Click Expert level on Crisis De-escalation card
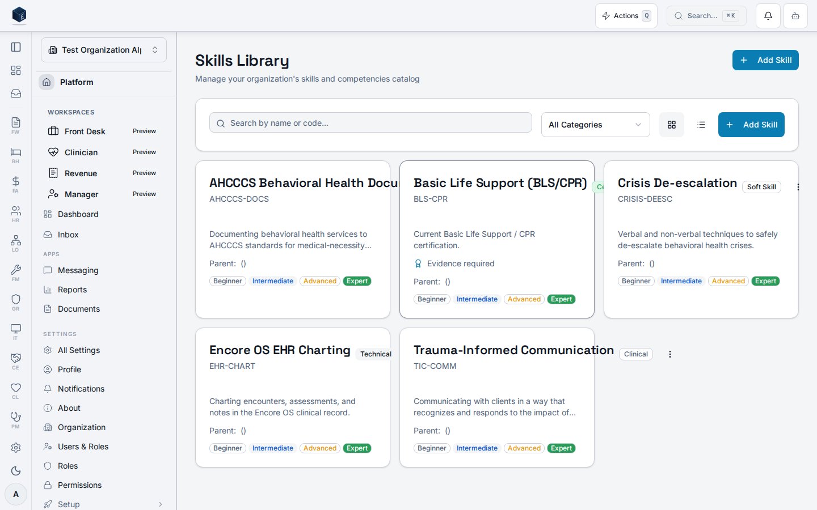This screenshot has height=510, width=817. [x=765, y=281]
